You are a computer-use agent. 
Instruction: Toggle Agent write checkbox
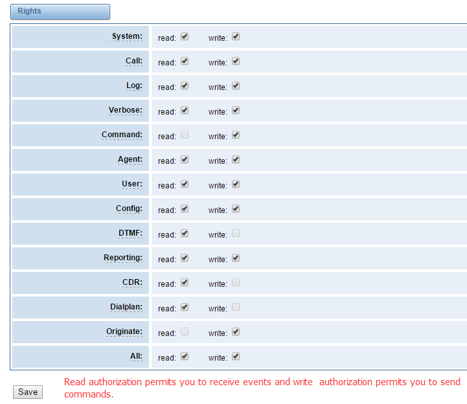[x=236, y=159]
